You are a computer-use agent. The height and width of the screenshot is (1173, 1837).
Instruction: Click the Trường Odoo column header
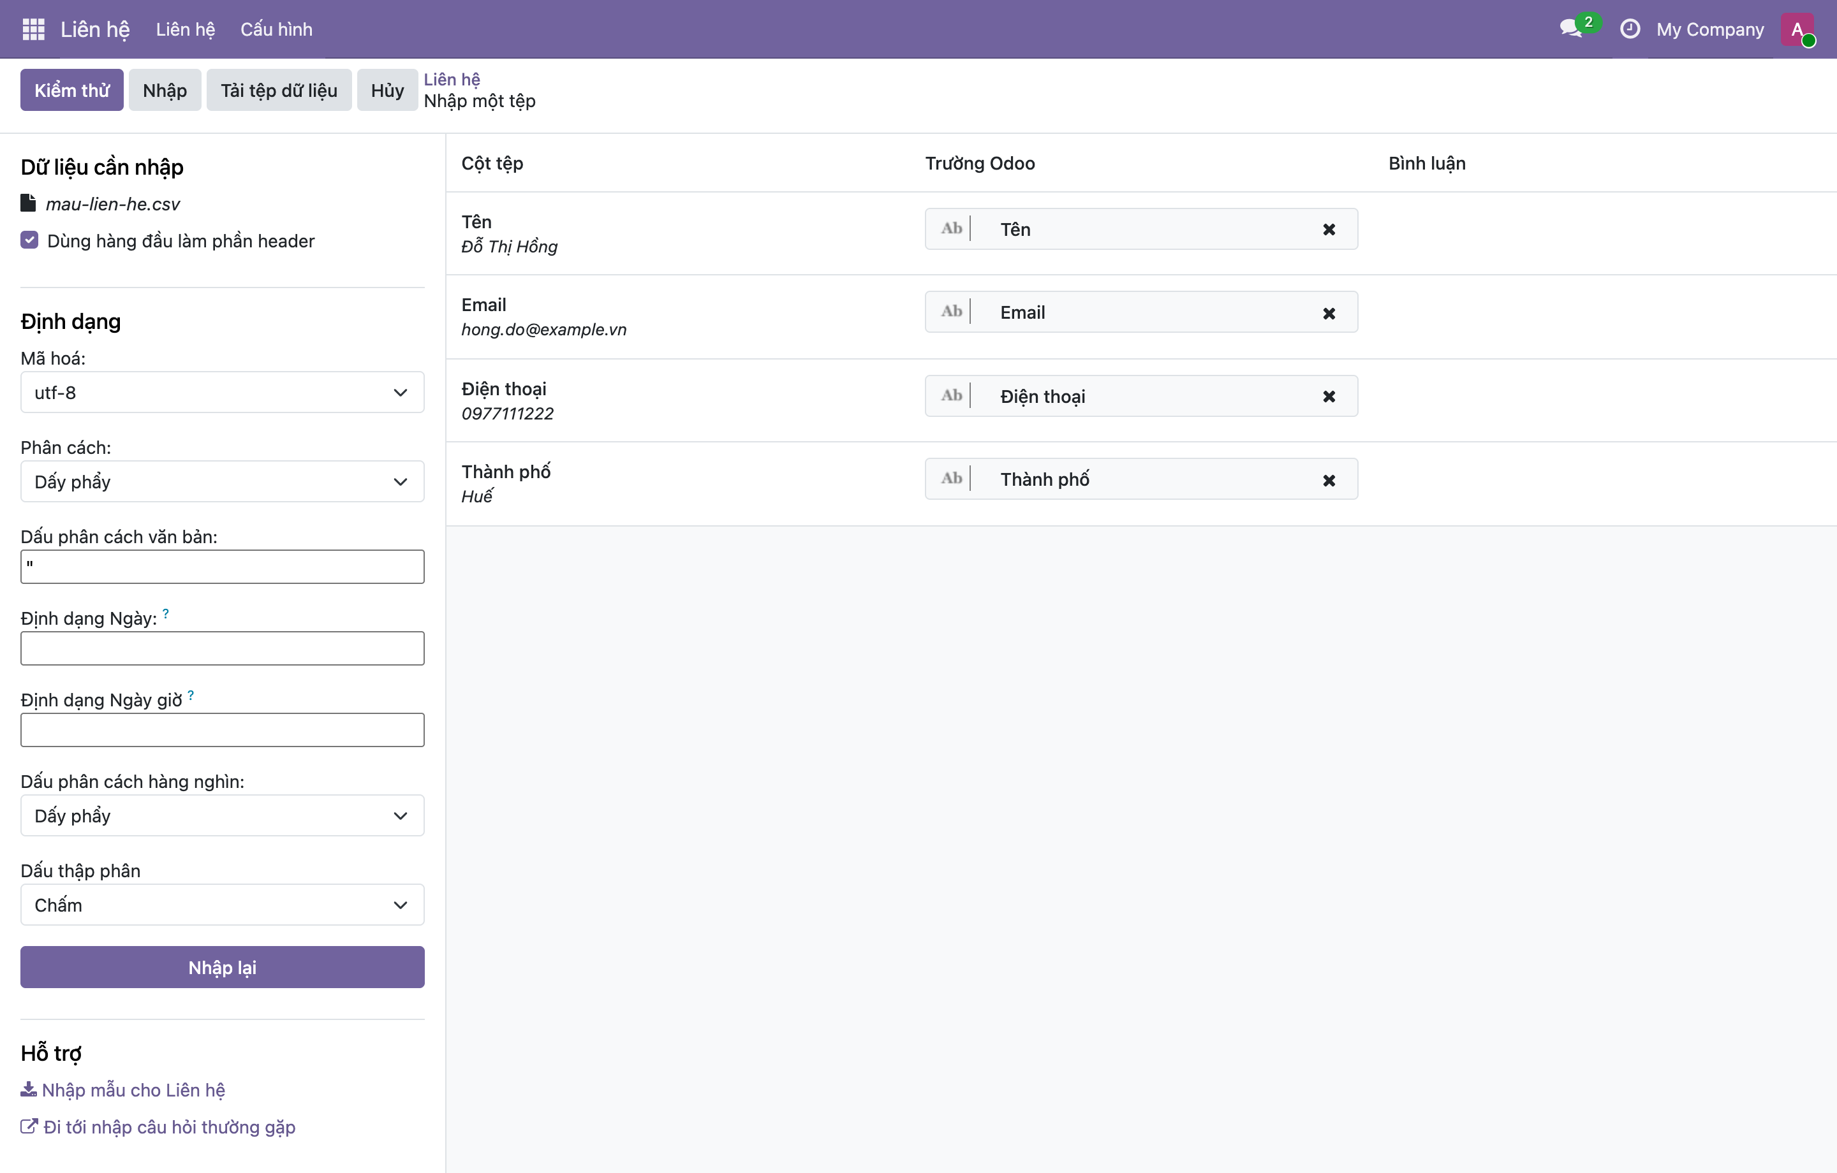pyautogui.click(x=980, y=163)
